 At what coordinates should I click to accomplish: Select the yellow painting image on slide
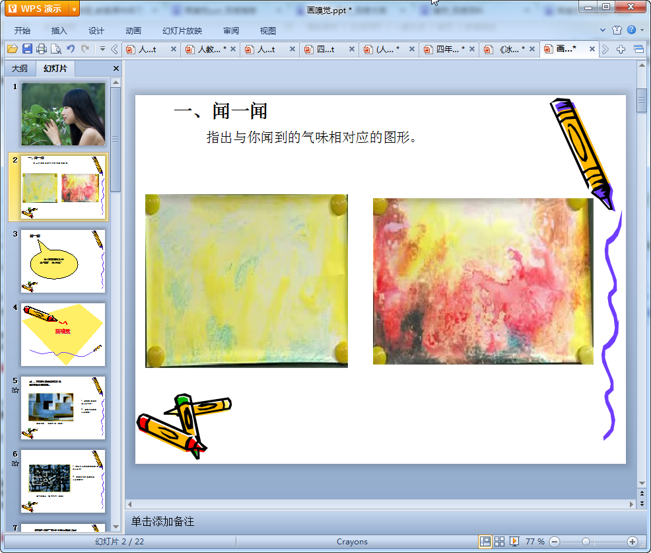(246, 281)
